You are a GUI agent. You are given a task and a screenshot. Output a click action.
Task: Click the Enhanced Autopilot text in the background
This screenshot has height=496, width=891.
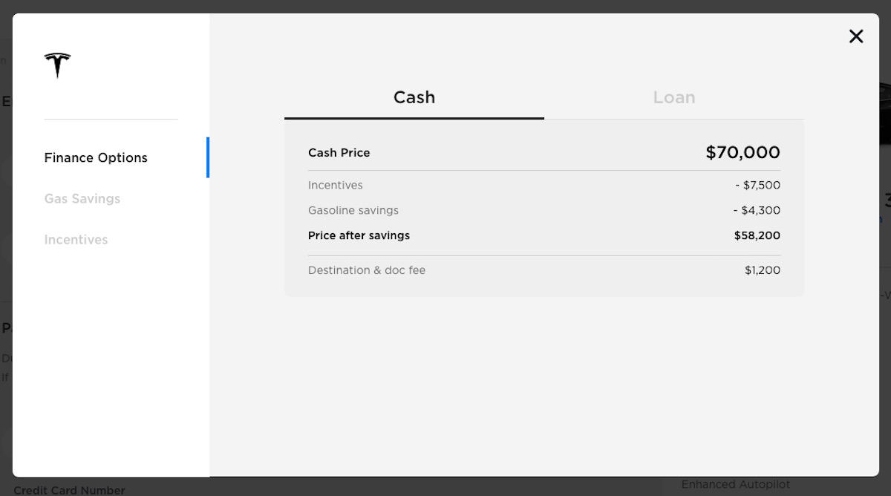coord(736,485)
